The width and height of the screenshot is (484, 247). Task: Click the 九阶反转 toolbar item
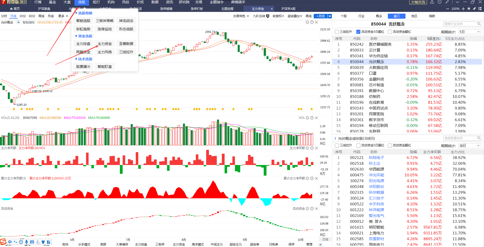(x=261, y=16)
